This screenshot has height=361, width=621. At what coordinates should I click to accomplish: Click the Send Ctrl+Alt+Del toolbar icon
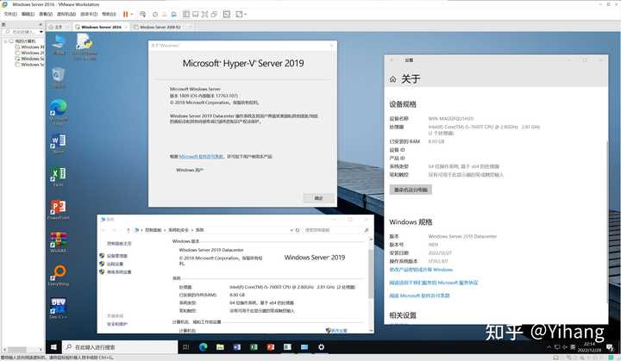[142, 15]
